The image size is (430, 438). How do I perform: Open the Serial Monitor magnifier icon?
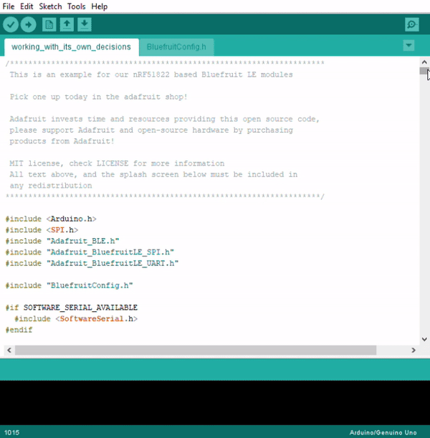click(411, 25)
